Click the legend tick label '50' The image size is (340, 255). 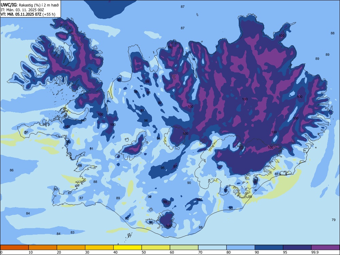[144, 252]
